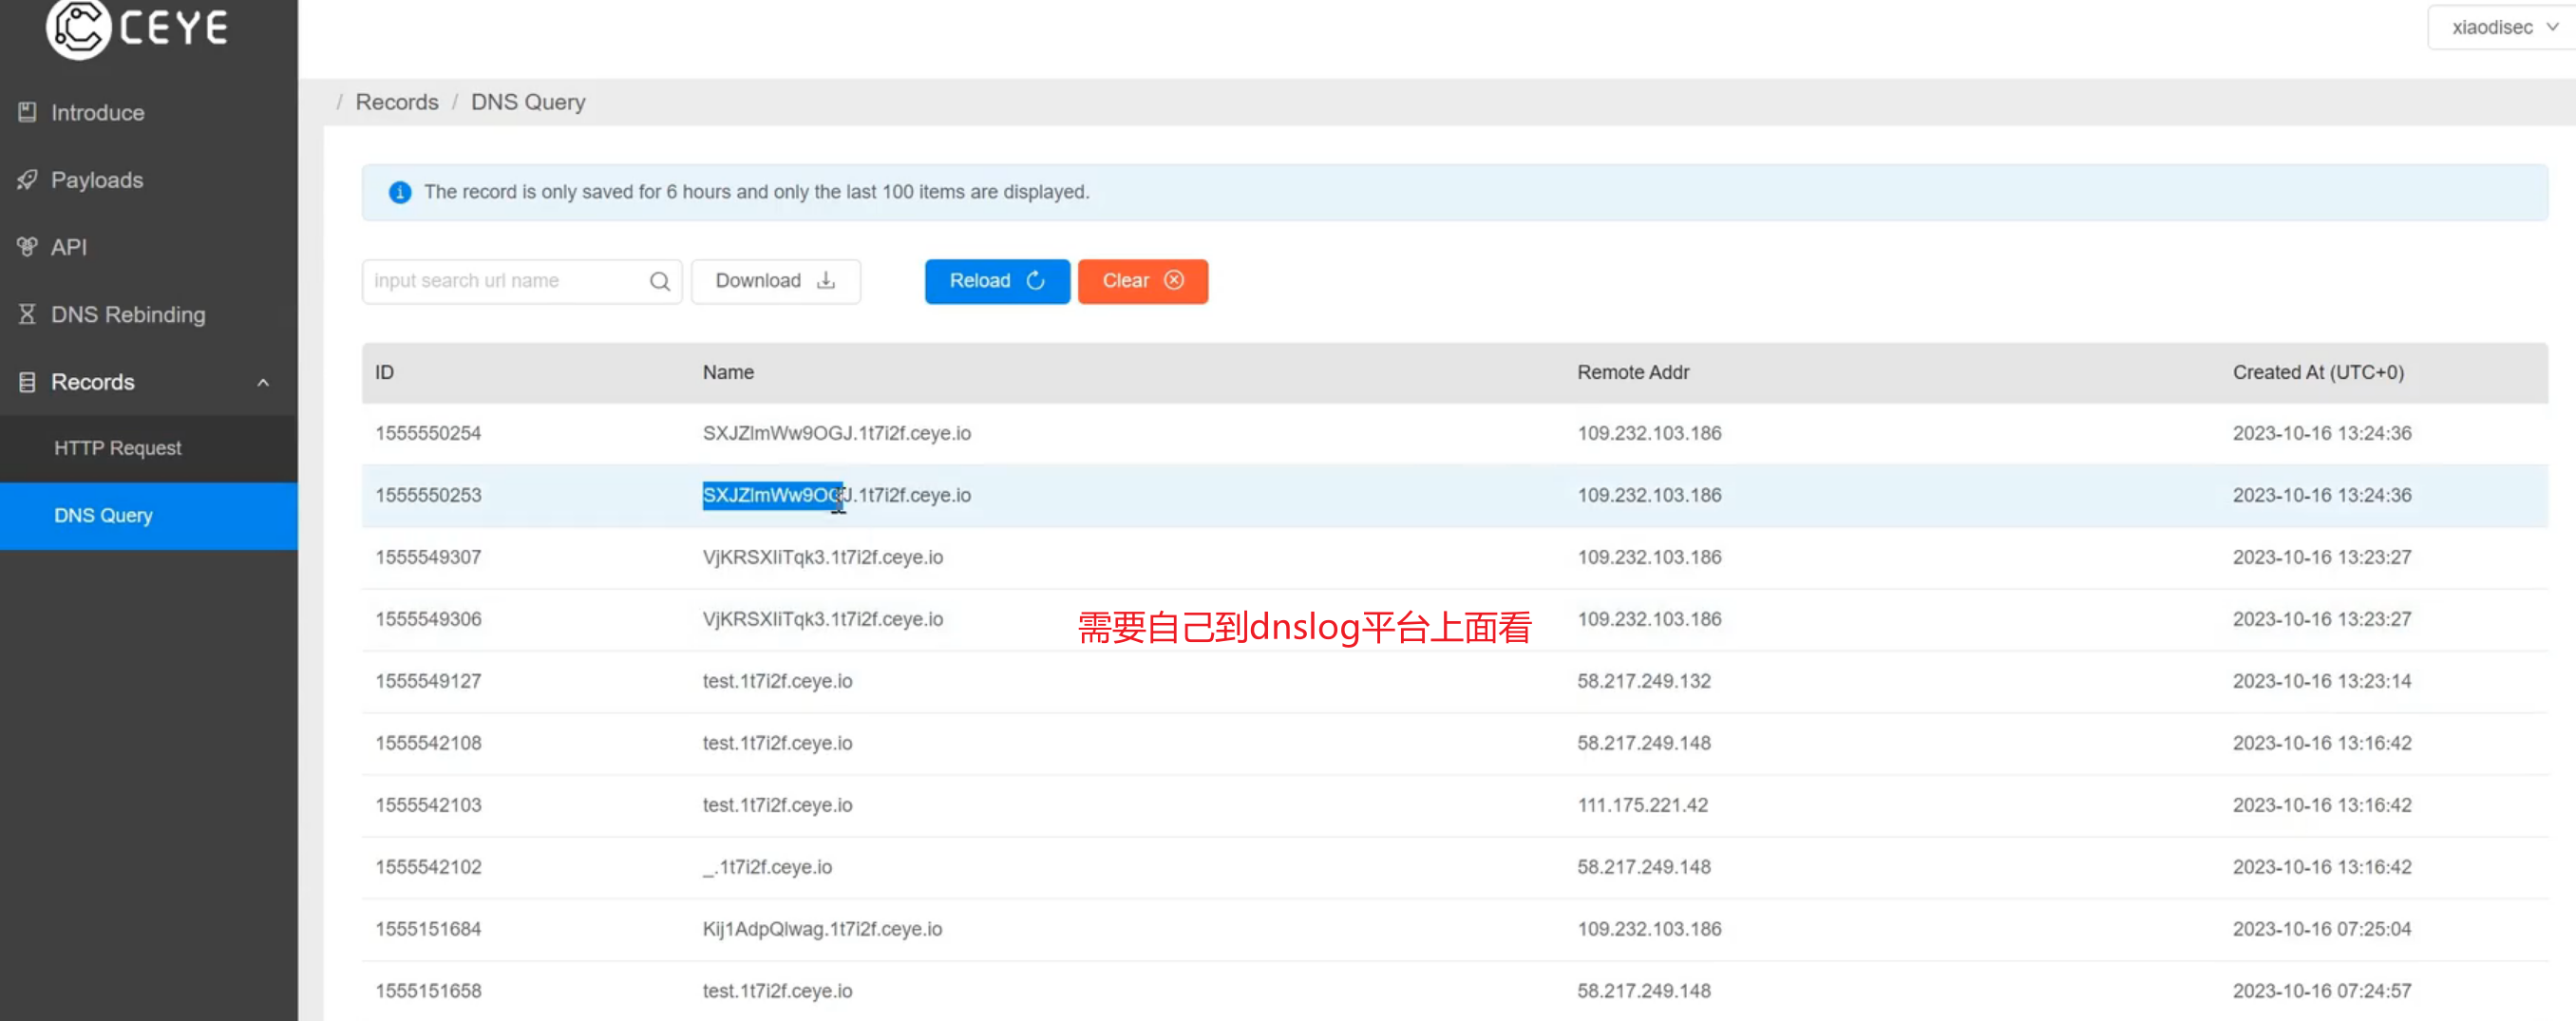Select DNS Query in the sidebar

click(x=103, y=515)
